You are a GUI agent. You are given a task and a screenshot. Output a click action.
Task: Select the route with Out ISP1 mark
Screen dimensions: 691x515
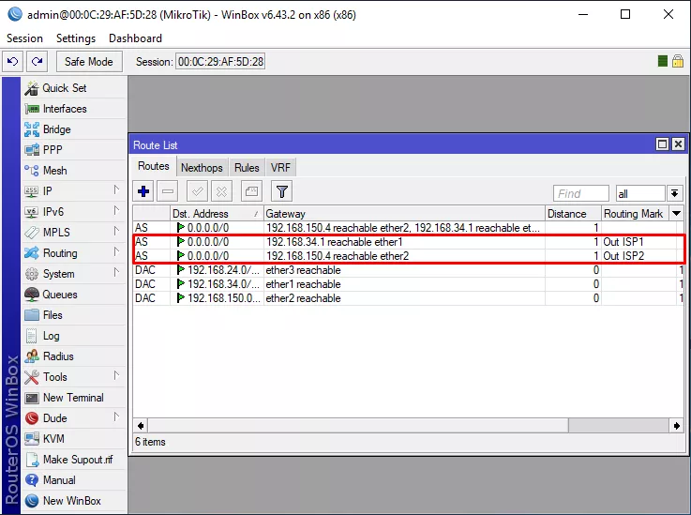coord(409,242)
